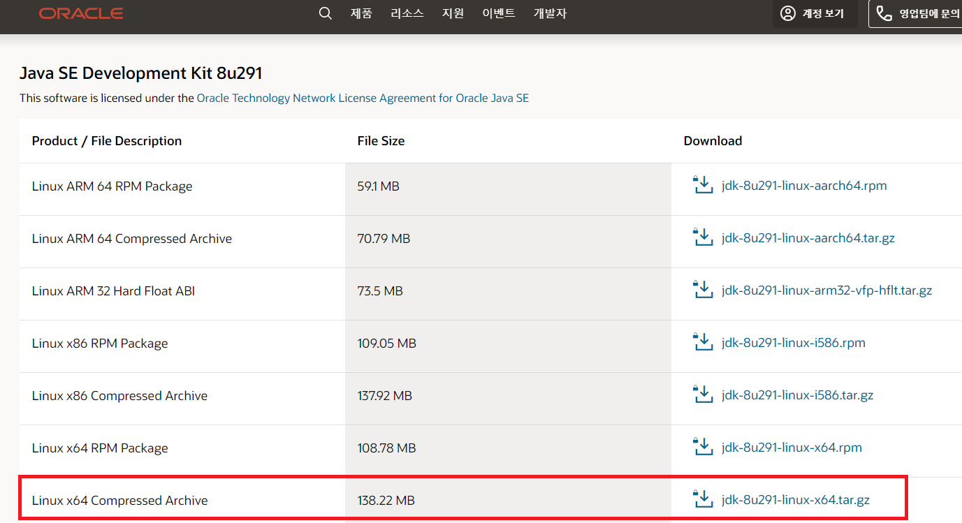
Task: Click download icon for jdk-8u291-linux-aarch64.tar.gz
Action: 702,238
